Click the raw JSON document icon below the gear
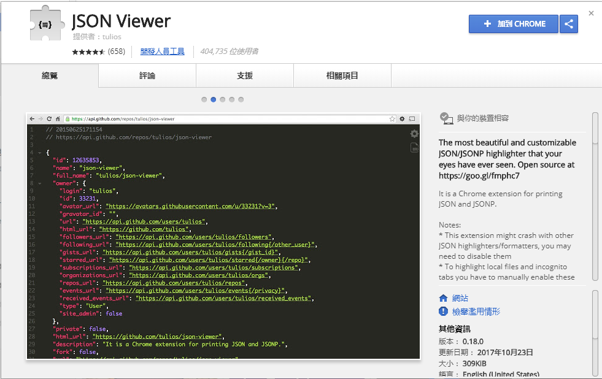The image size is (602, 379). 413,147
